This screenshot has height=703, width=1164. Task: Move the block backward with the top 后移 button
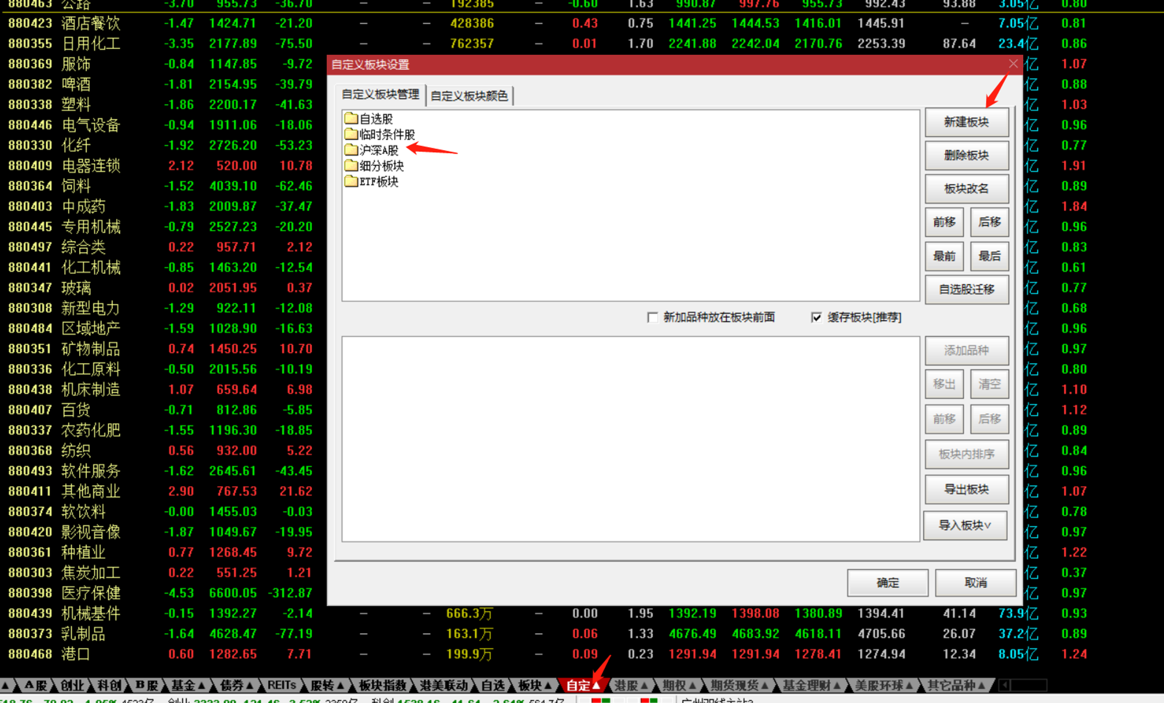click(989, 222)
